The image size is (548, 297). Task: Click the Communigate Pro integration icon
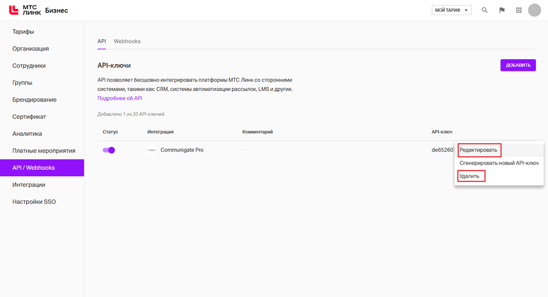[x=152, y=150]
